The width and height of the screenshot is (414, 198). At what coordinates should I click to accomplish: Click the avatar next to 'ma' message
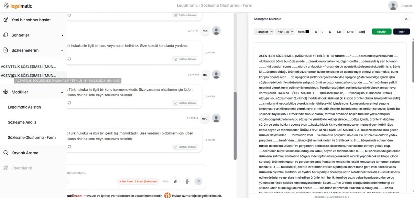216,31
